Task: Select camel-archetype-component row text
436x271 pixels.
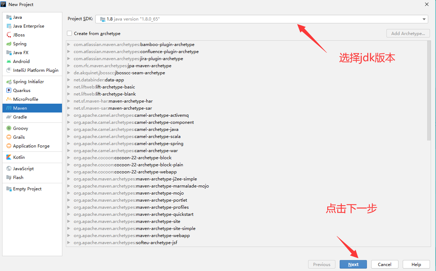Action: (134, 122)
